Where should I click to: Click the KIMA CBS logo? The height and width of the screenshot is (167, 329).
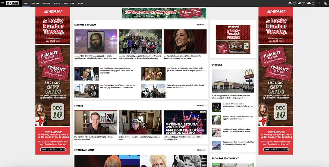pyautogui.click(x=12, y=3)
